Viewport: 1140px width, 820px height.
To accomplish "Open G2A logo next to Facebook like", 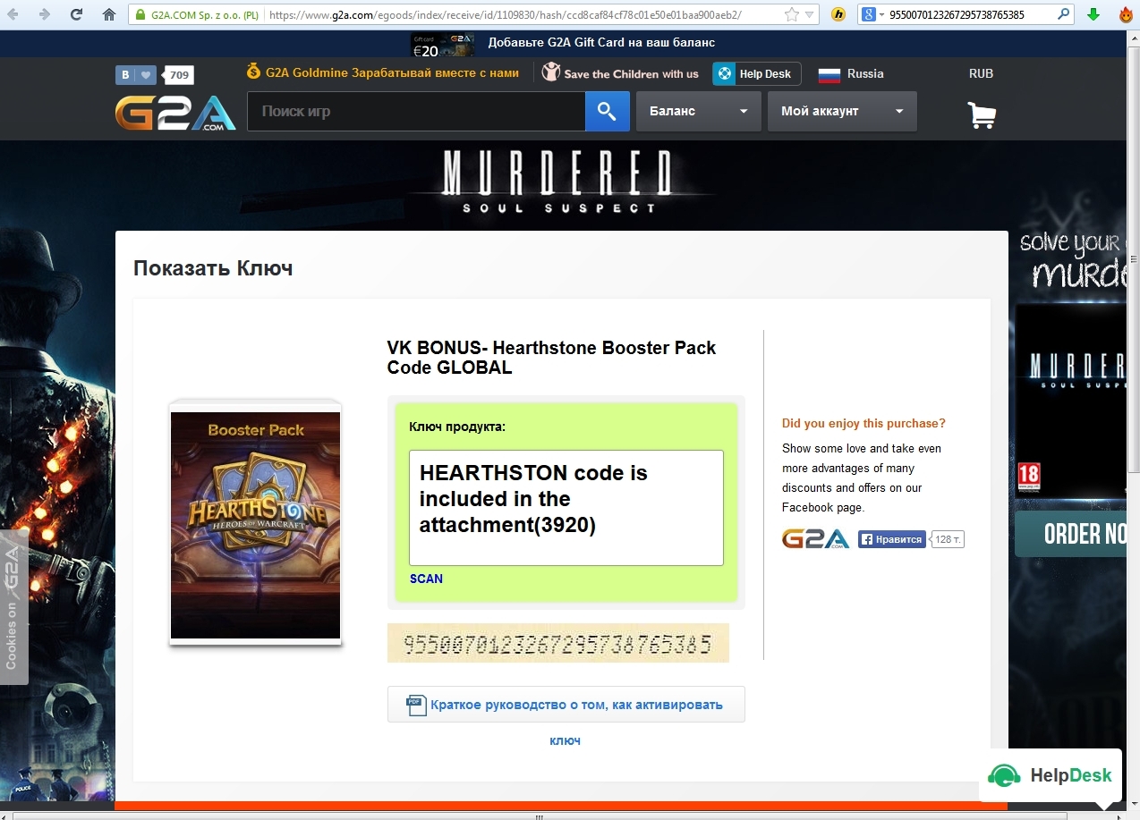I will coord(815,538).
